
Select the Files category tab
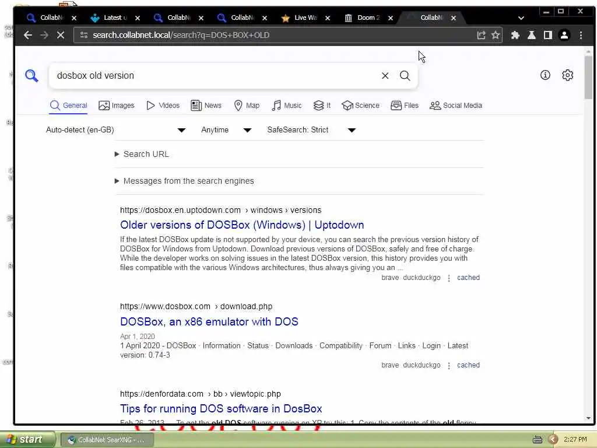[405, 106]
